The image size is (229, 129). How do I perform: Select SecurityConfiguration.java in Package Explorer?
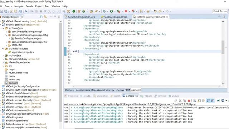pos(28,38)
